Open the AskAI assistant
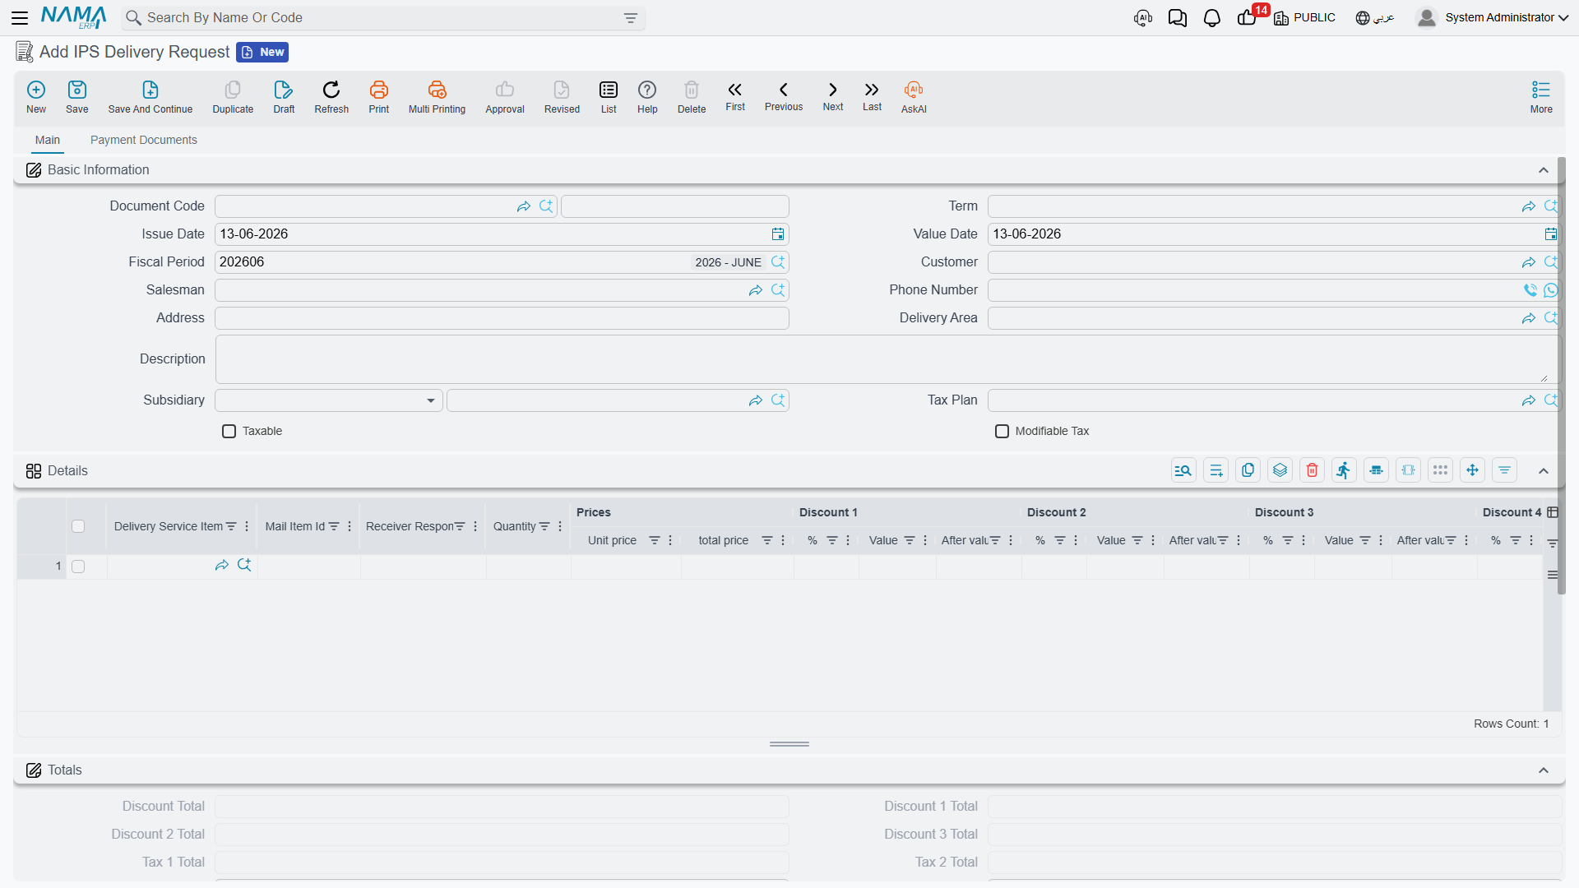The image size is (1579, 888). click(914, 96)
